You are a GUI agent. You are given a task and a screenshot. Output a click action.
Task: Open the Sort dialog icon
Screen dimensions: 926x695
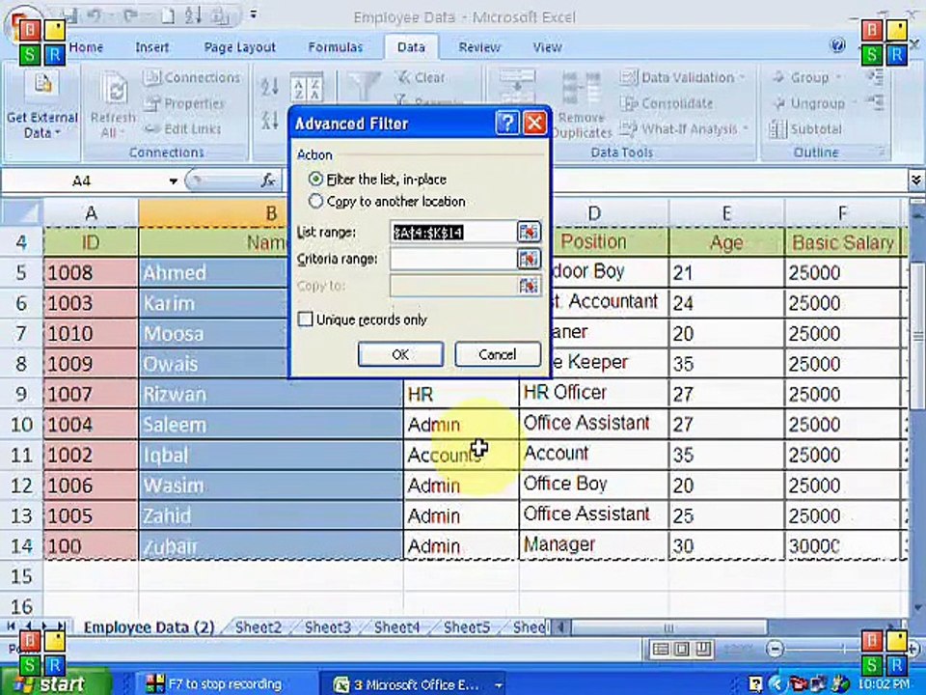click(x=307, y=88)
